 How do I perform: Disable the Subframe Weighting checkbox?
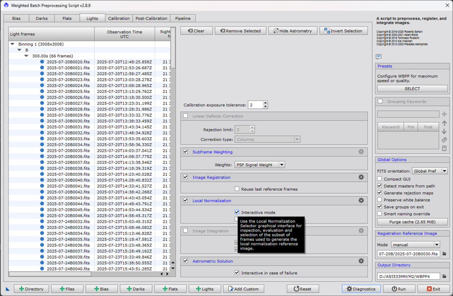coord(186,152)
